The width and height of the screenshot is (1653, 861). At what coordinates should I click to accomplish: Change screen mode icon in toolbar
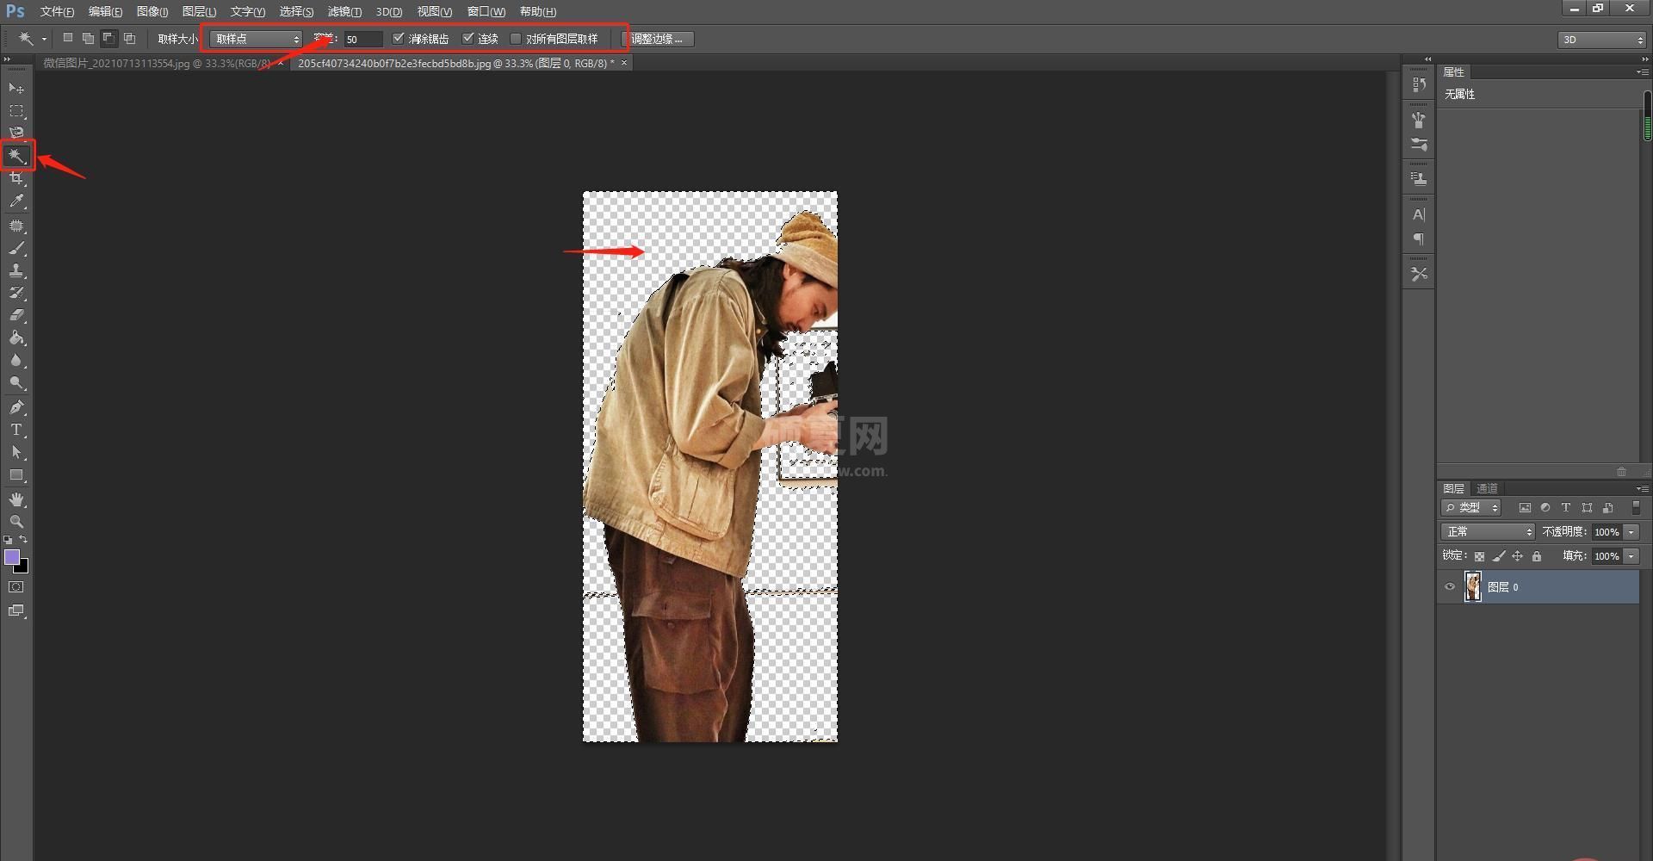(x=16, y=610)
